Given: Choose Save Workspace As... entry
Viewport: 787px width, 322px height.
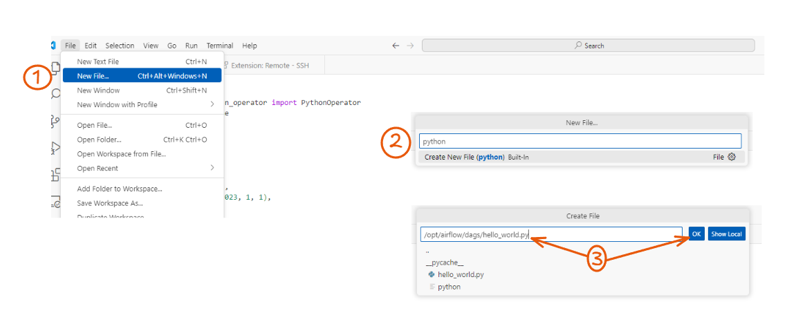Looking at the screenshot, I should 142,203.
